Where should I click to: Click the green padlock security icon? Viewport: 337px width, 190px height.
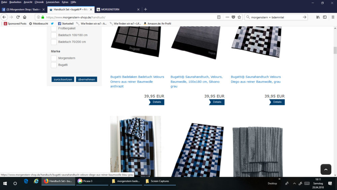pyautogui.click(x=43, y=17)
